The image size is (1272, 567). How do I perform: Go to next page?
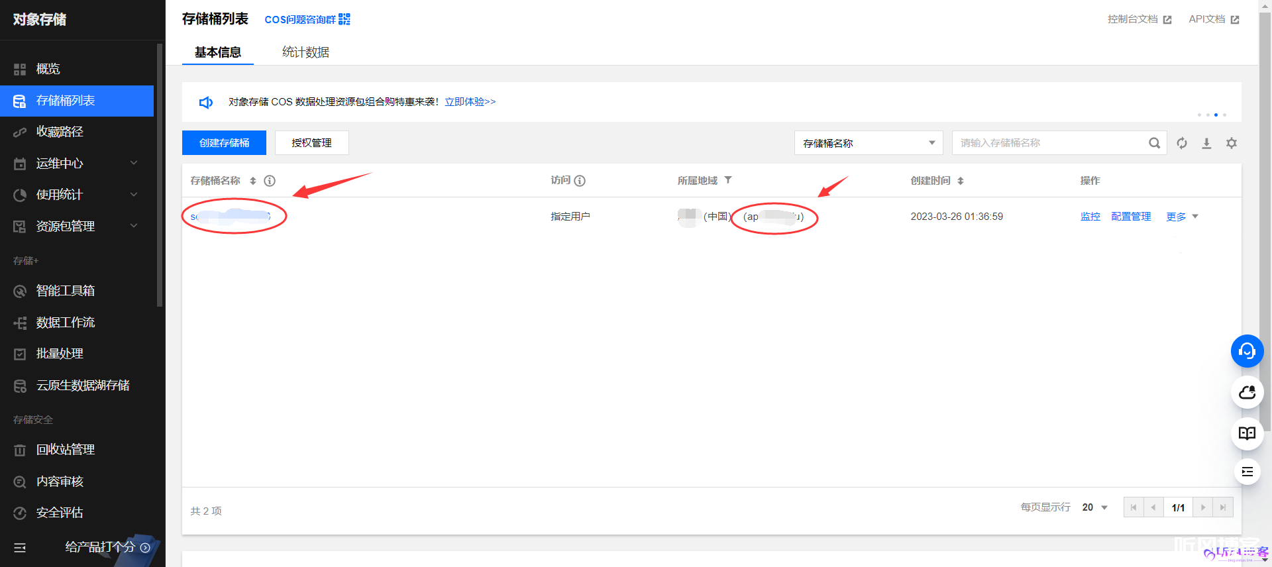(1203, 507)
